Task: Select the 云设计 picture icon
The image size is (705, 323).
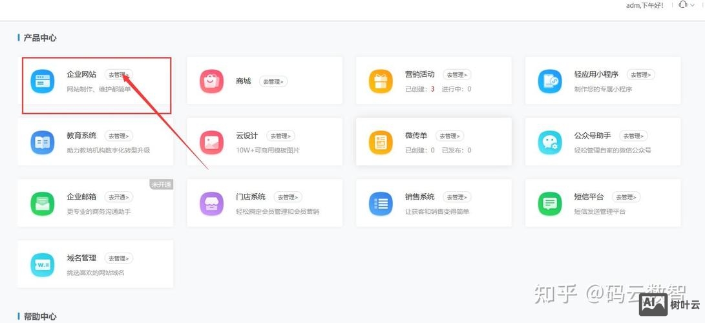Action: coord(211,142)
